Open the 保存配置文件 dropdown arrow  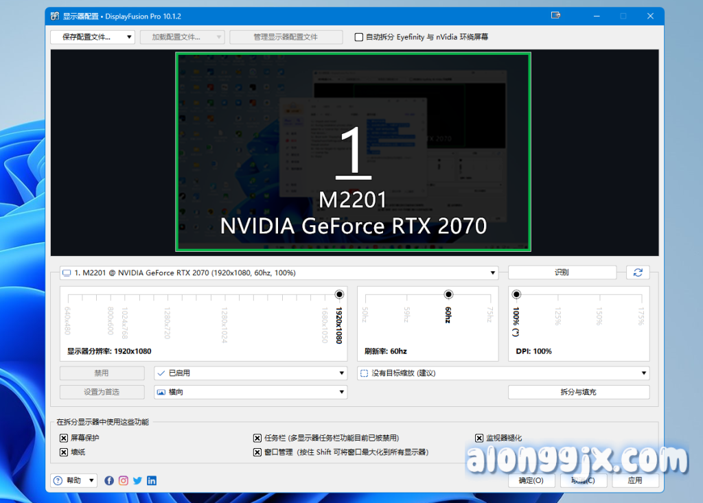[x=130, y=37]
